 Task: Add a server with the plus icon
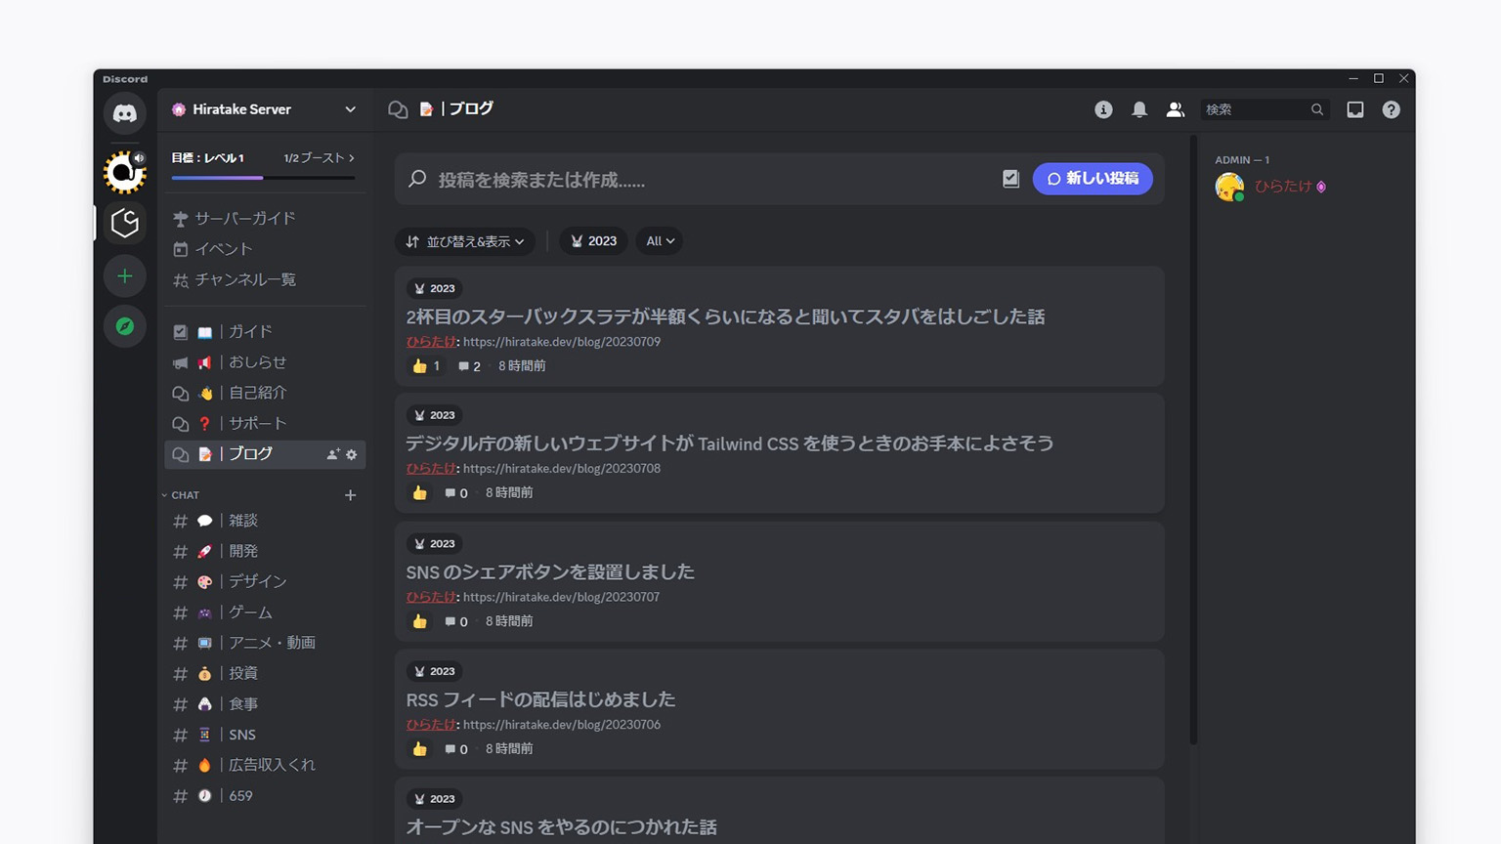pyautogui.click(x=124, y=276)
